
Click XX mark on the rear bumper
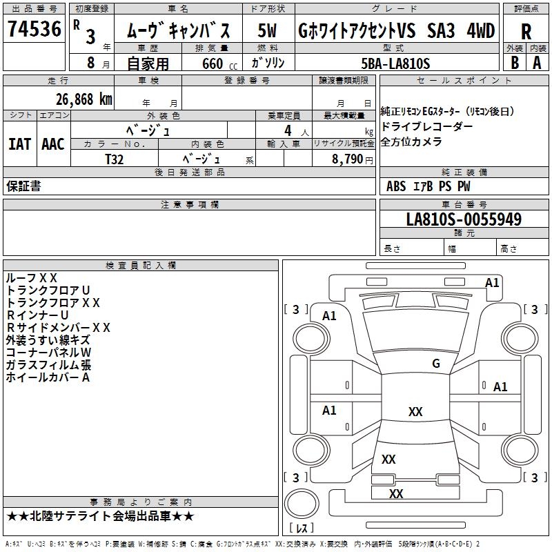pyautogui.click(x=396, y=493)
